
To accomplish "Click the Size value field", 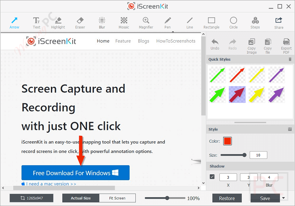I will pos(258,155).
